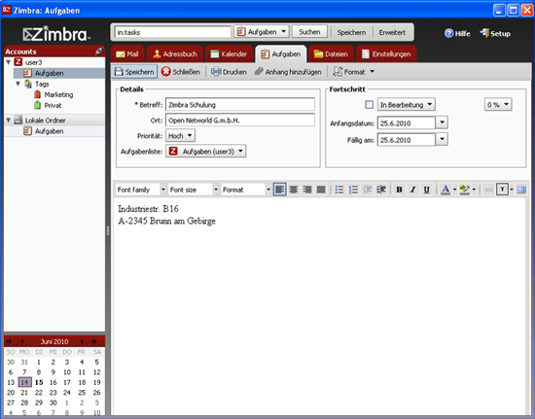Click the bulleted list icon
Viewport: 535px width, 419px height.
(x=339, y=190)
